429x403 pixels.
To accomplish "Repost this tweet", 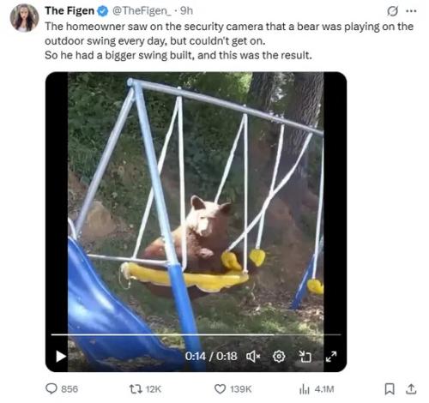I will pyautogui.click(x=136, y=388).
